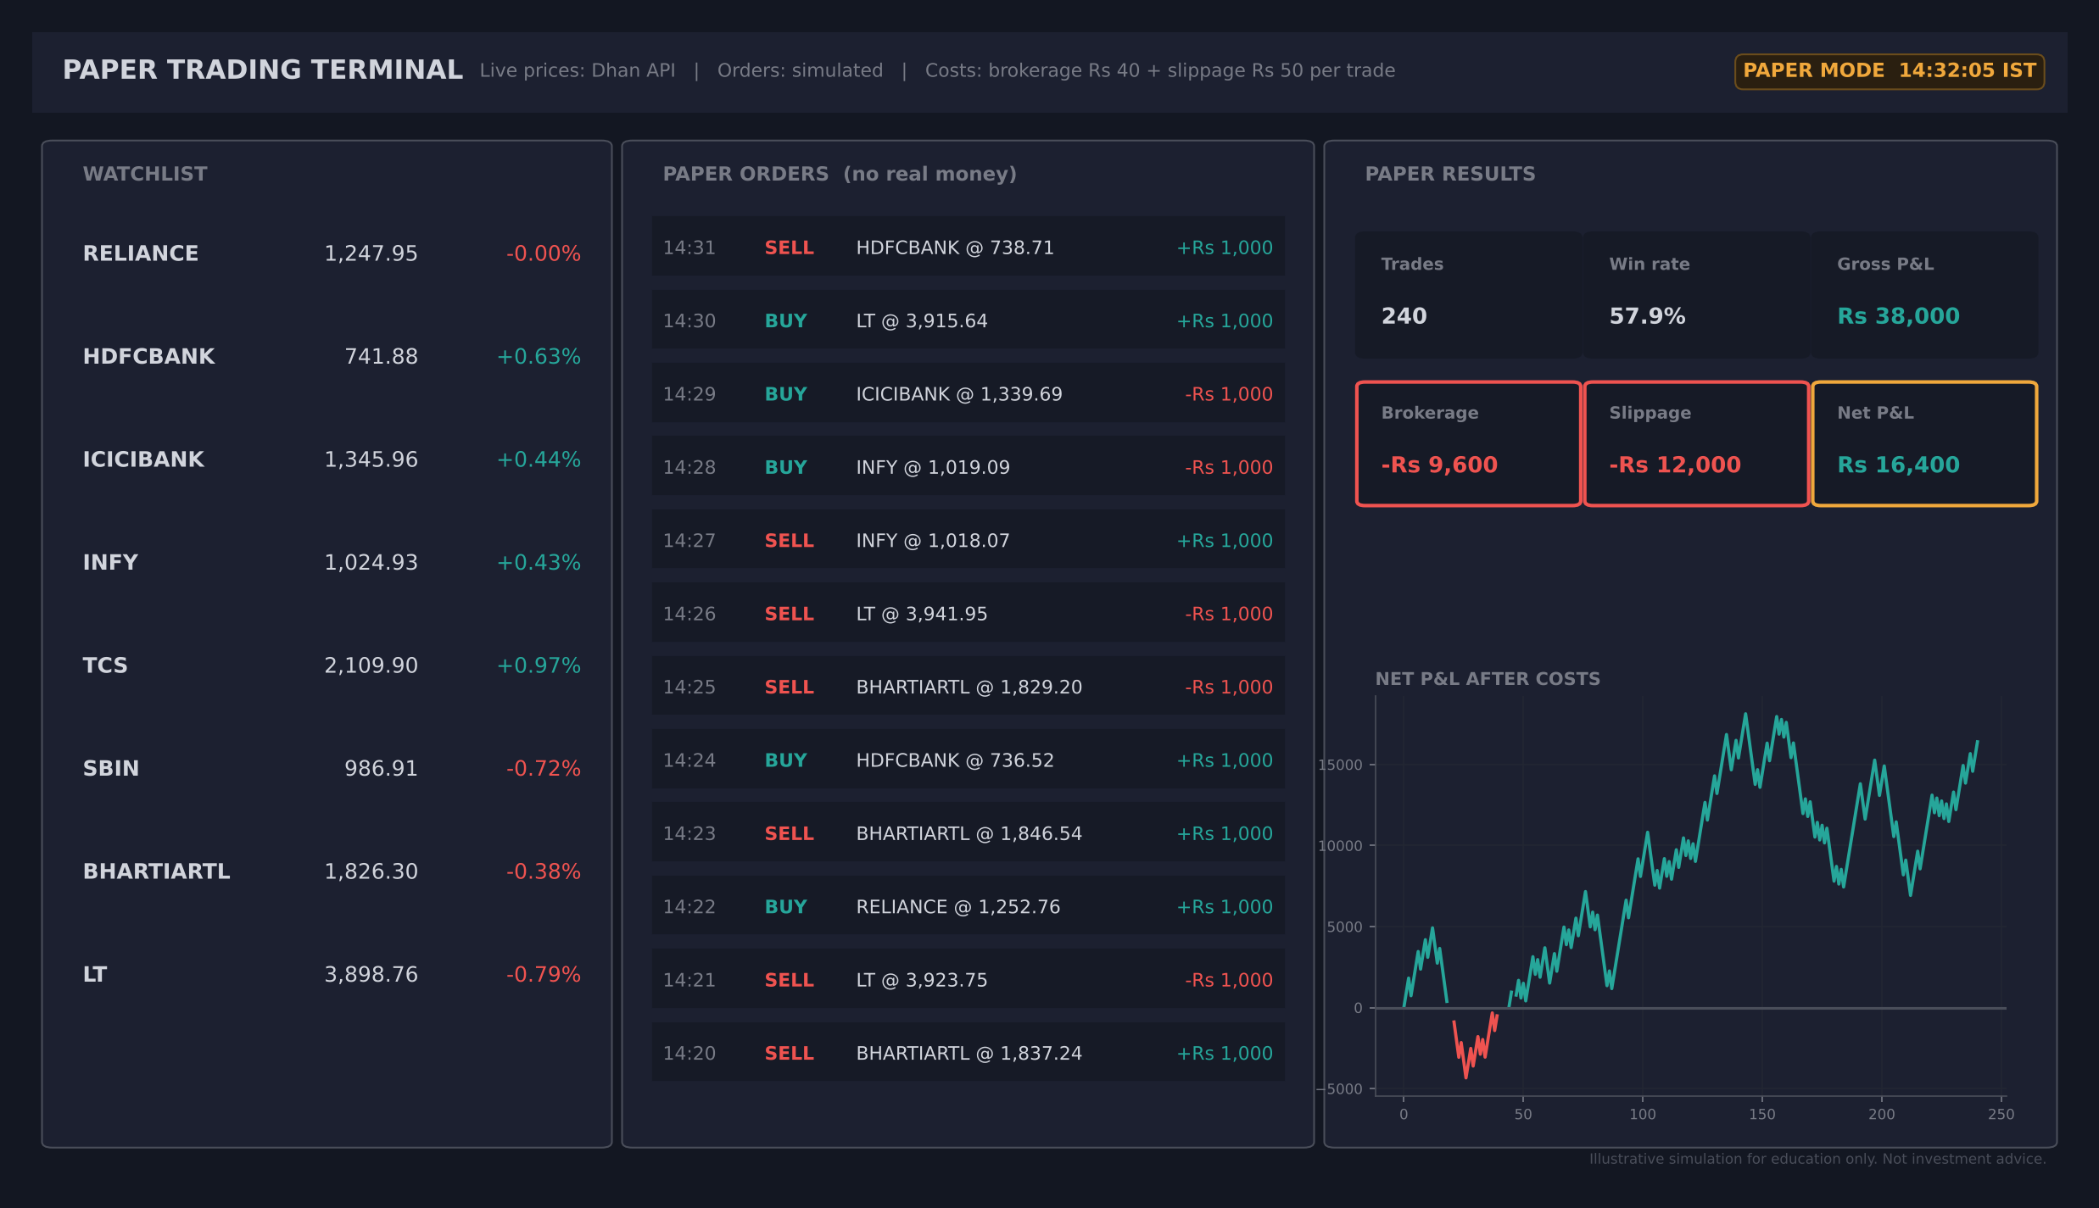Image resolution: width=2099 pixels, height=1208 pixels.
Task: Click the SBIN change -0.72%
Action: pos(544,769)
